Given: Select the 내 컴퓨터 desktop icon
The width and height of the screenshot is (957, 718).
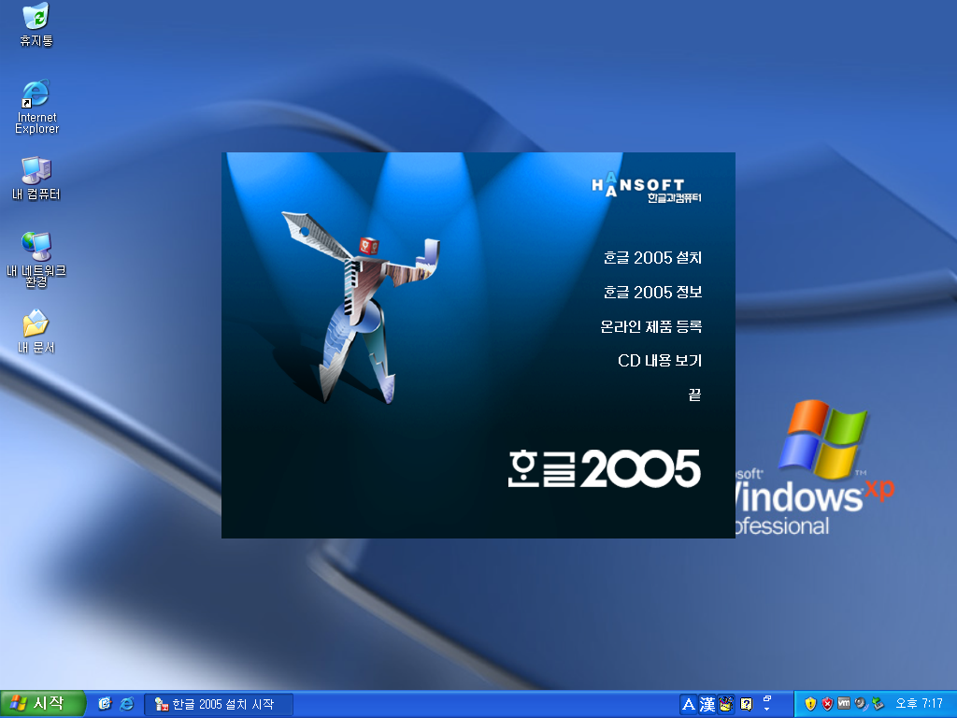Looking at the screenshot, I should click(x=36, y=179).
